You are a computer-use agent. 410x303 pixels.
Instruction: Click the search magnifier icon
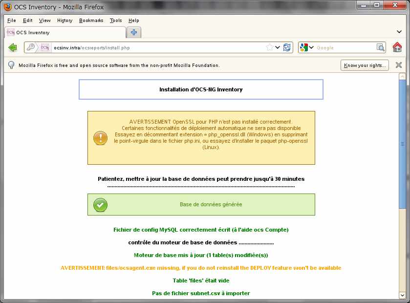[381, 47]
